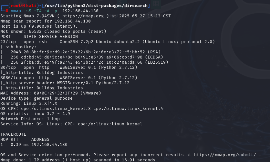This screenshot has height=162, width=270.
Task: Click the 80/tcp open http line
Action: tap(69, 67)
